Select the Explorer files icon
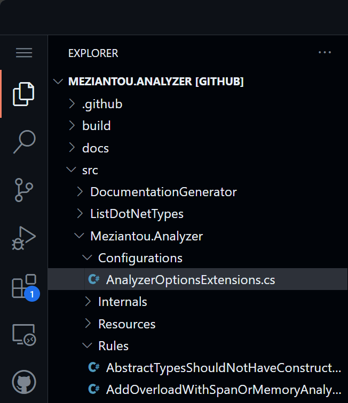Viewport: 348px width, 403px height. pos(23,94)
